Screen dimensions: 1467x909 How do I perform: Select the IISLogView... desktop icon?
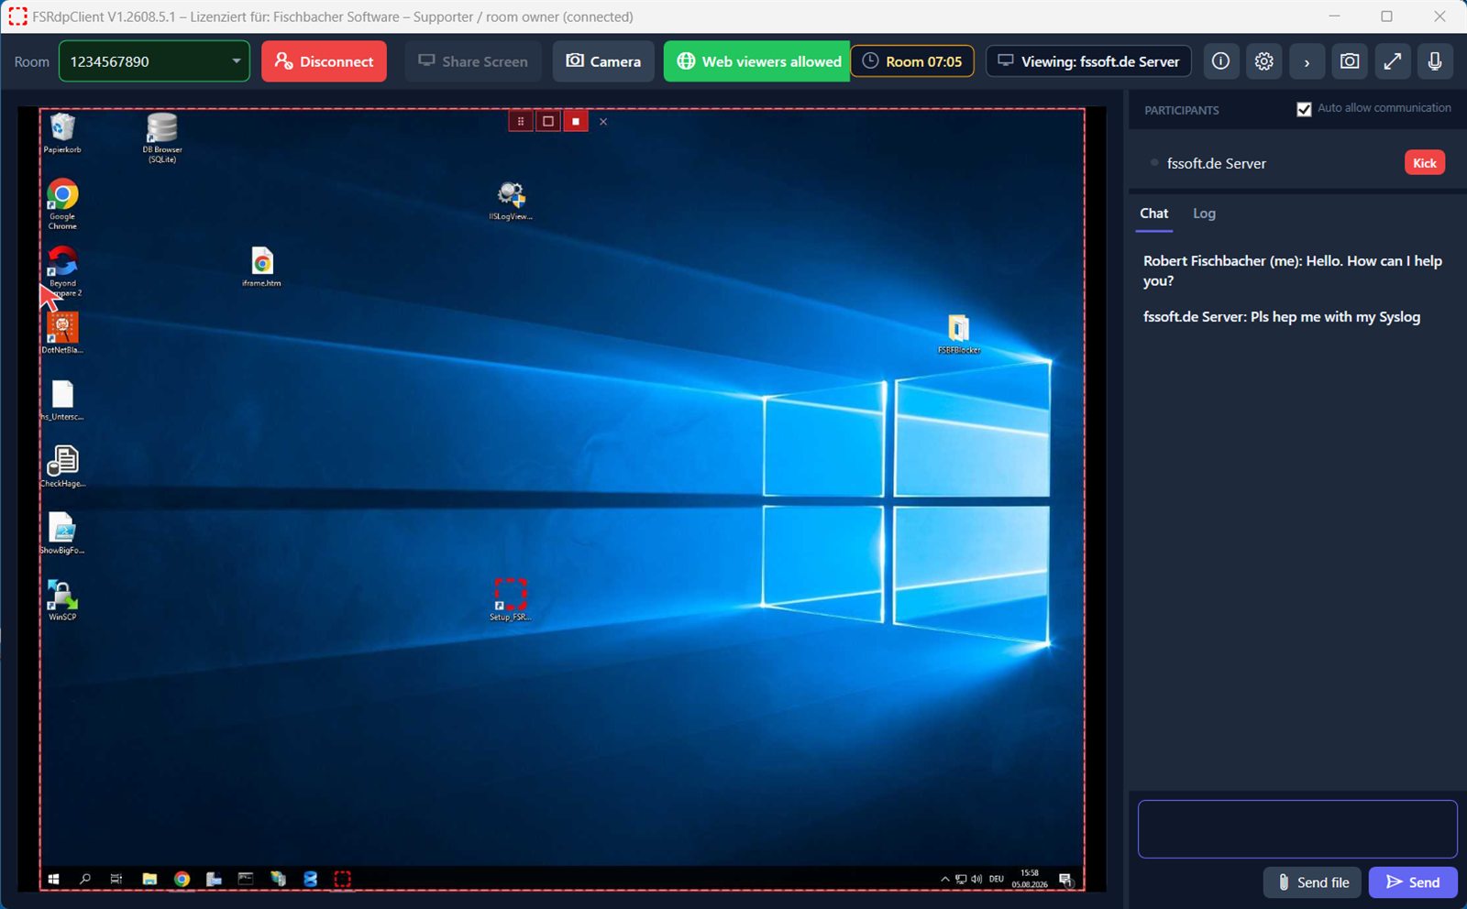coord(511,201)
